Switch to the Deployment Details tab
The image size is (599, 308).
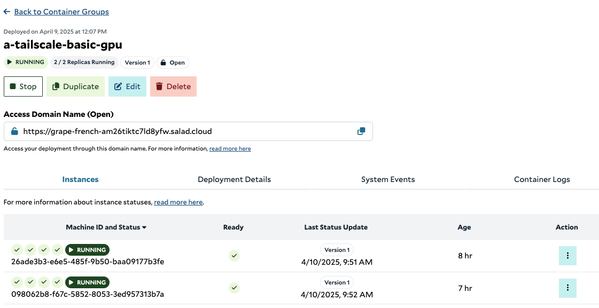234,179
